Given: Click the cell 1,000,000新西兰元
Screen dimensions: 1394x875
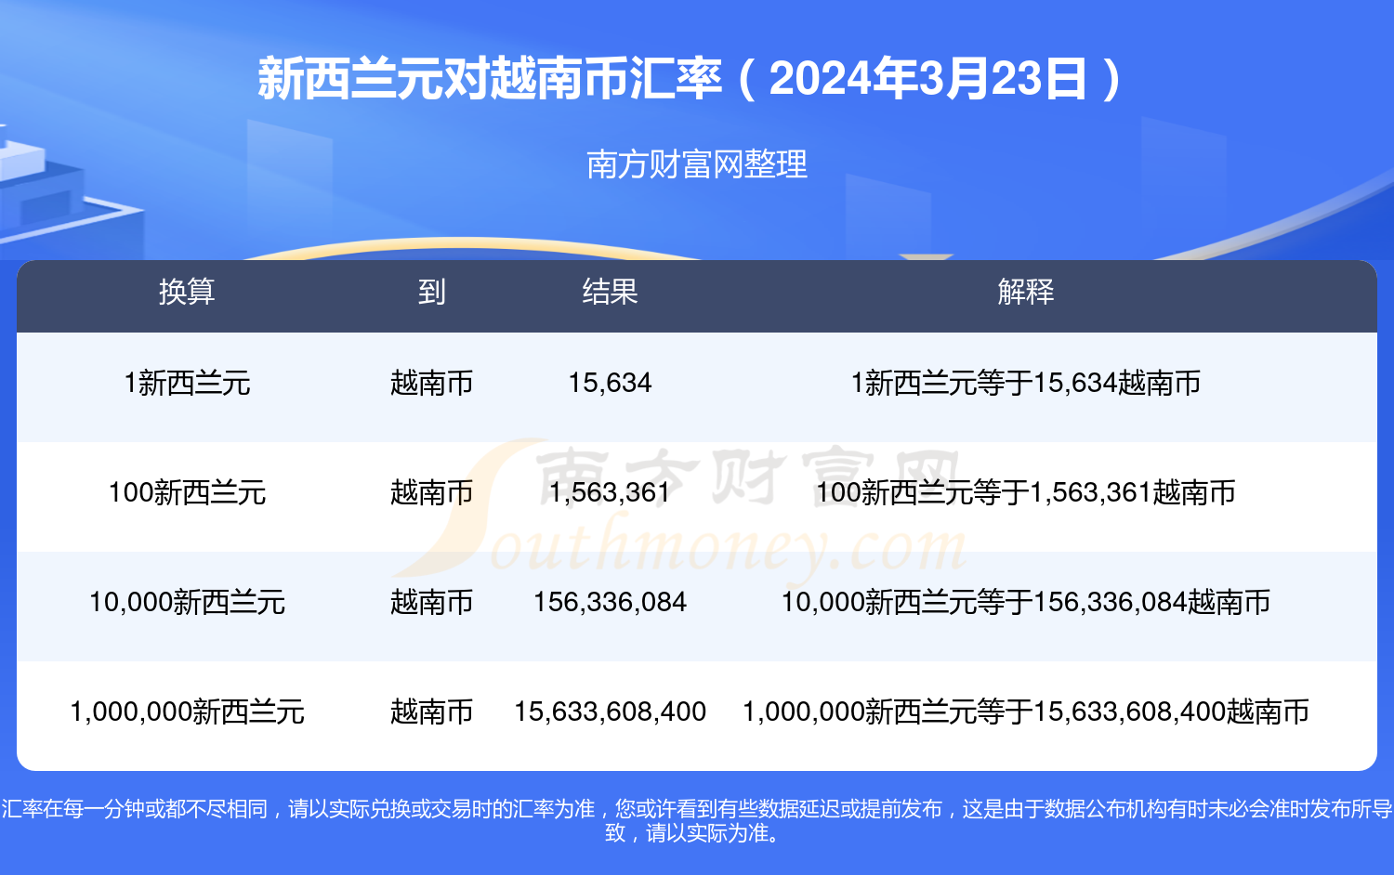Looking at the screenshot, I should (x=187, y=712).
